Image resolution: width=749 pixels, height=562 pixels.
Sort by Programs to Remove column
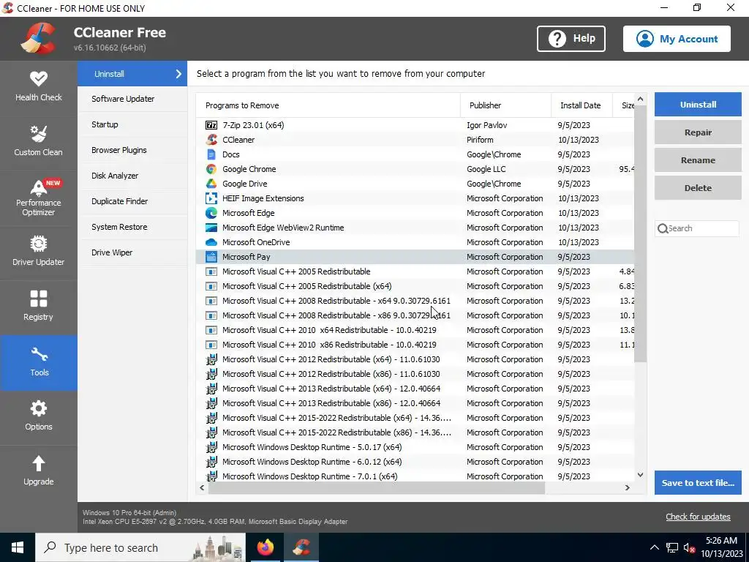click(328, 105)
